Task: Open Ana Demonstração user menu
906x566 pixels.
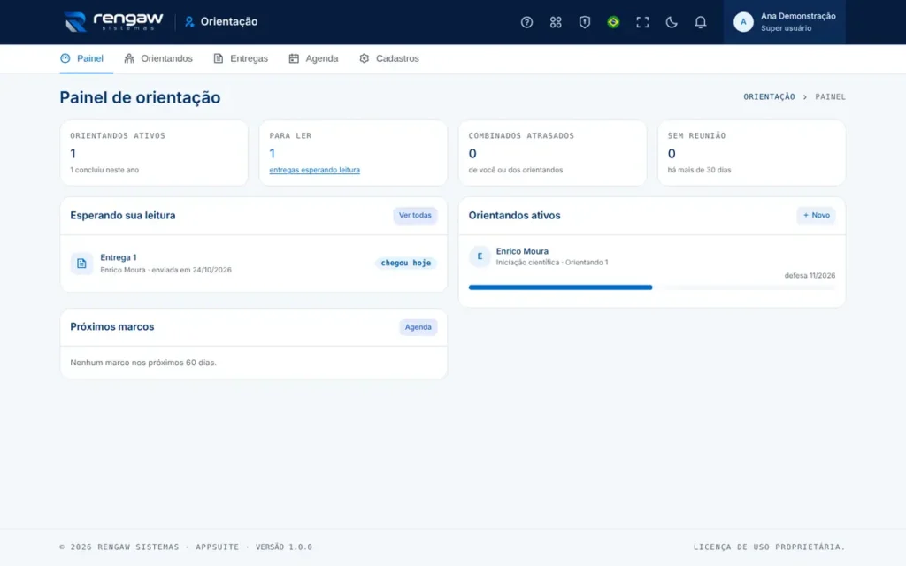Action: click(x=784, y=22)
